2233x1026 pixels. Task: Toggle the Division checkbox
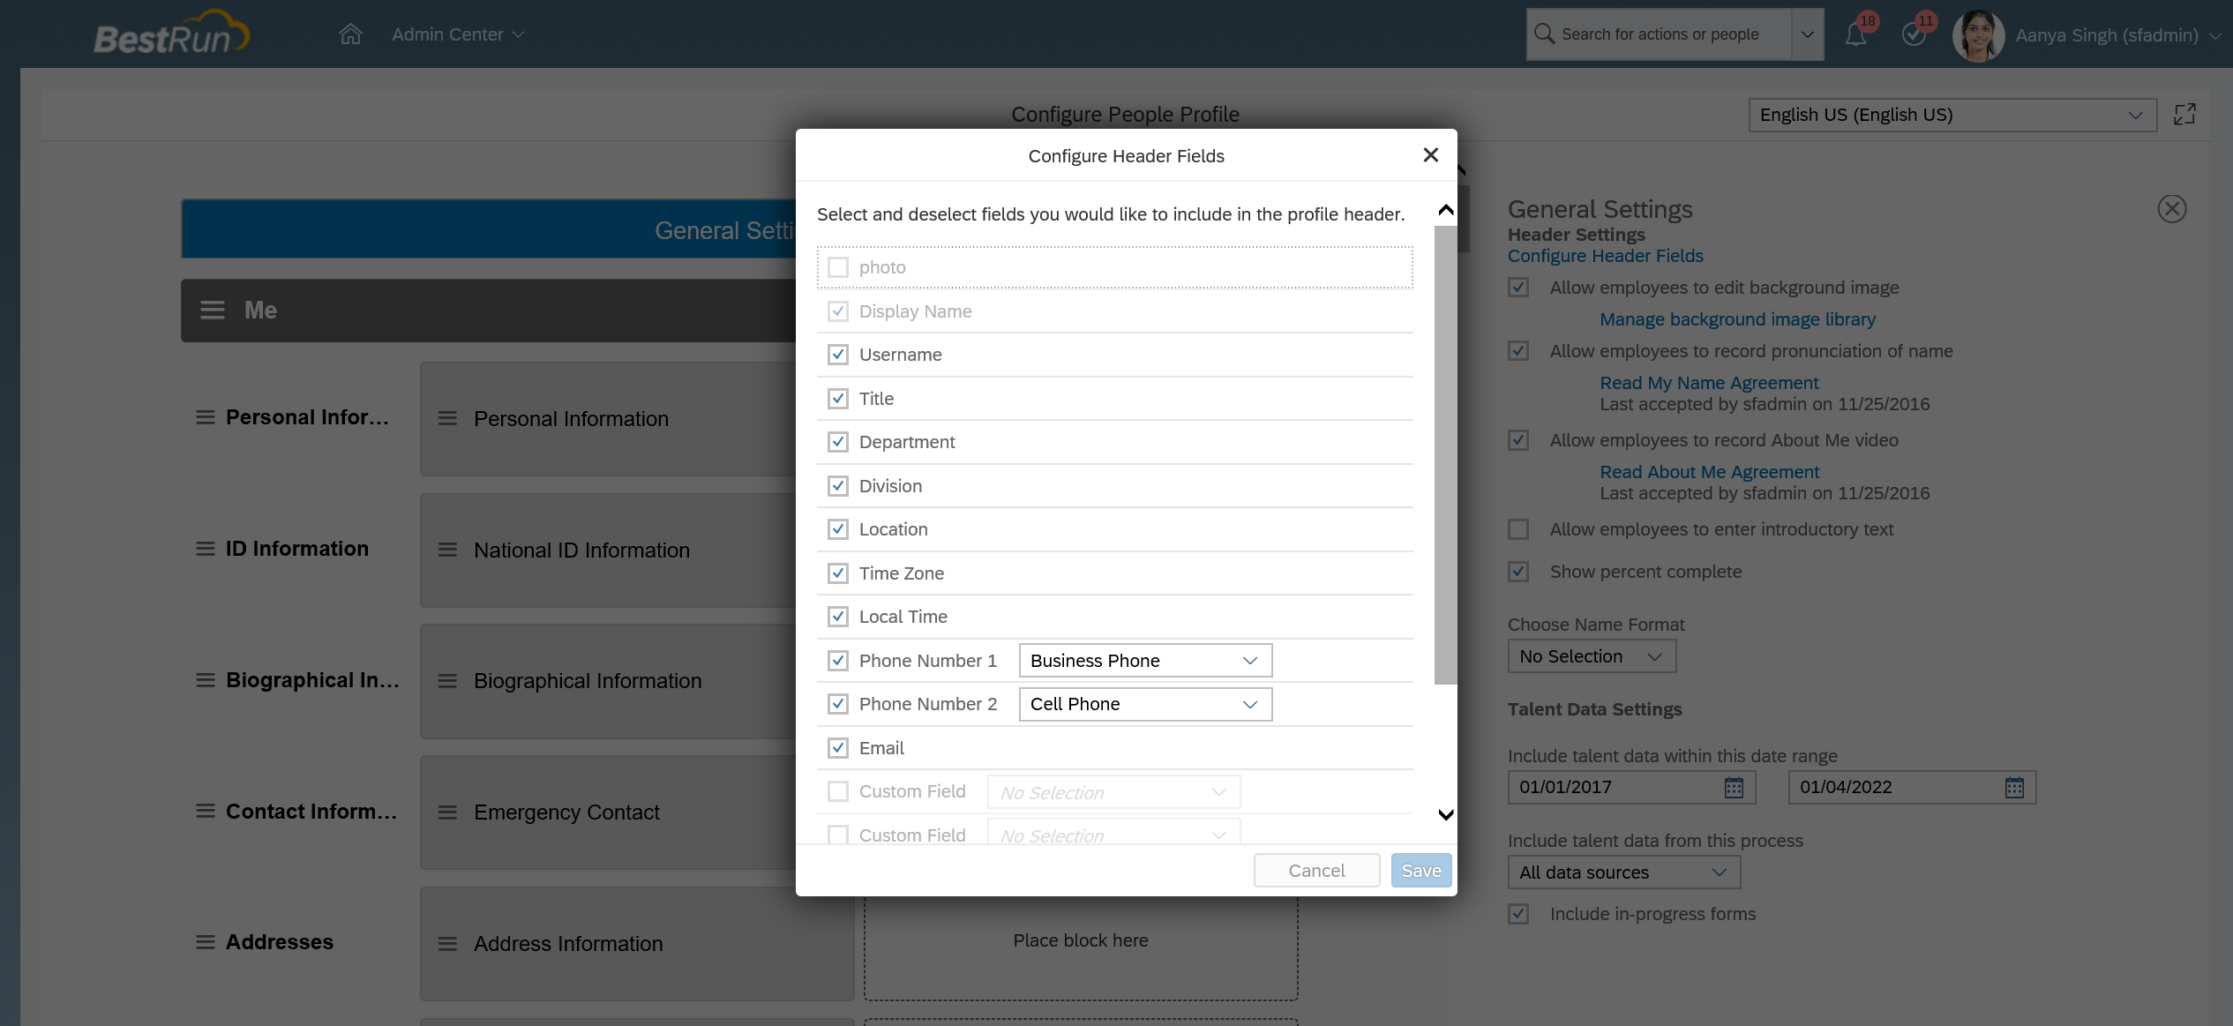click(838, 486)
